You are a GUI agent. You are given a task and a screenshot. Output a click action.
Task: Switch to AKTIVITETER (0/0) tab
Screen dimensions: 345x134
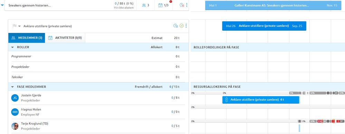[x=65, y=38]
